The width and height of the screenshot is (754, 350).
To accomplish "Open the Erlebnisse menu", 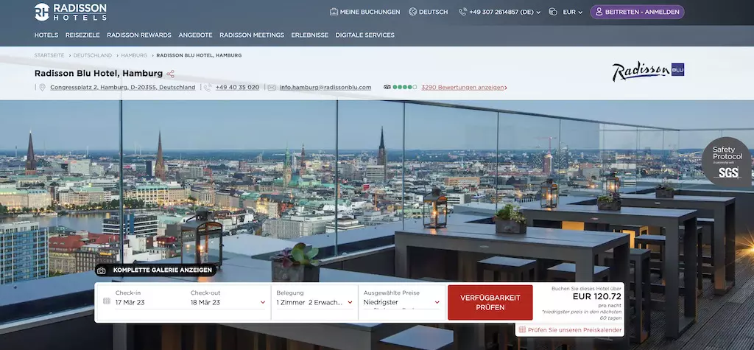I will [310, 35].
